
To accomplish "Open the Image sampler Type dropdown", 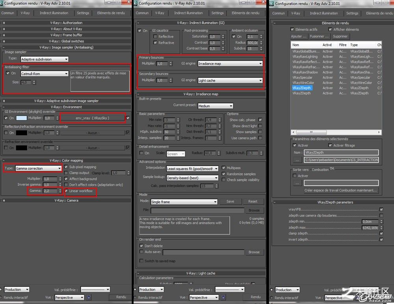I will pos(44,59).
